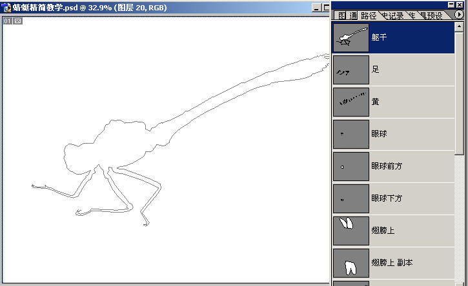Screen dimensions: 468x286
Task: Click the 躯干 path thumbnail
Action: 351,38
